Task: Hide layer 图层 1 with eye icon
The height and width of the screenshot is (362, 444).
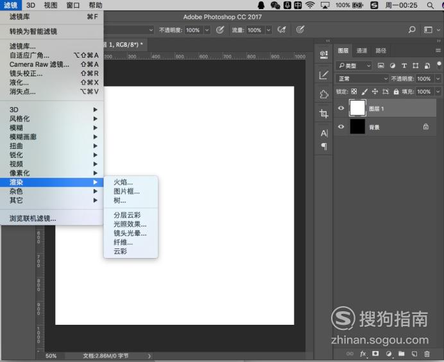Action: [x=341, y=108]
